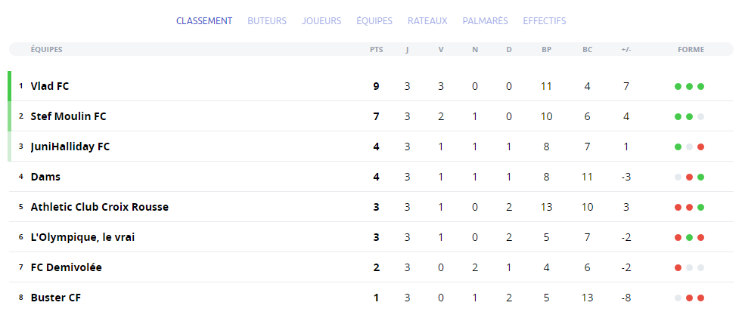742x324 pixels.
Task: Click the Vlad FC team name
Action: pyautogui.click(x=50, y=86)
